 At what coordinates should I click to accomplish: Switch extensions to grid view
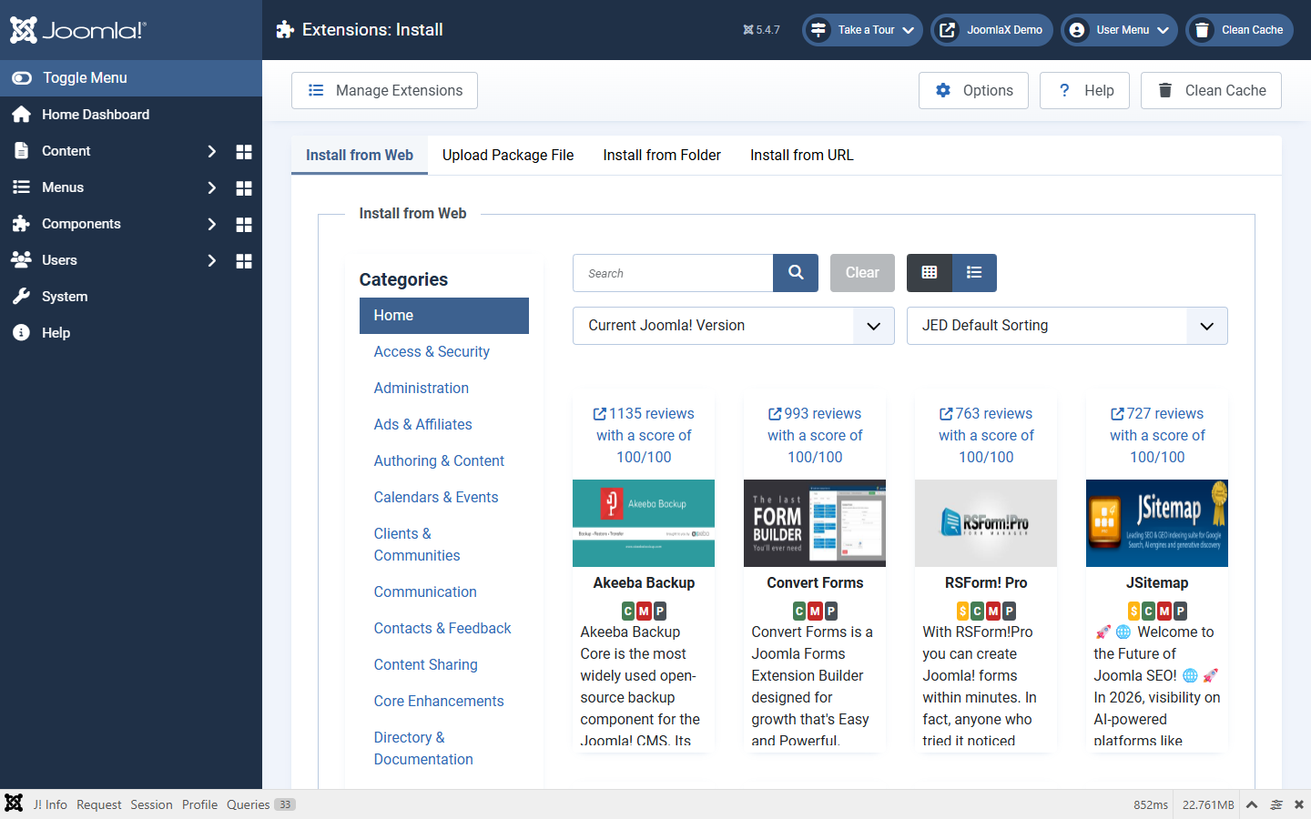pos(930,273)
